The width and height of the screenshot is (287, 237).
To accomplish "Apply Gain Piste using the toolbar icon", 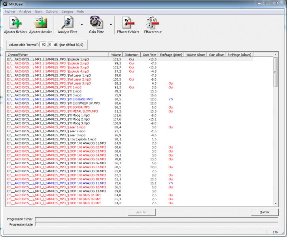I will (x=96, y=23).
